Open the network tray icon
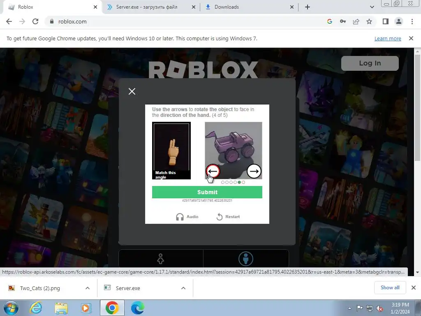 tap(370, 309)
